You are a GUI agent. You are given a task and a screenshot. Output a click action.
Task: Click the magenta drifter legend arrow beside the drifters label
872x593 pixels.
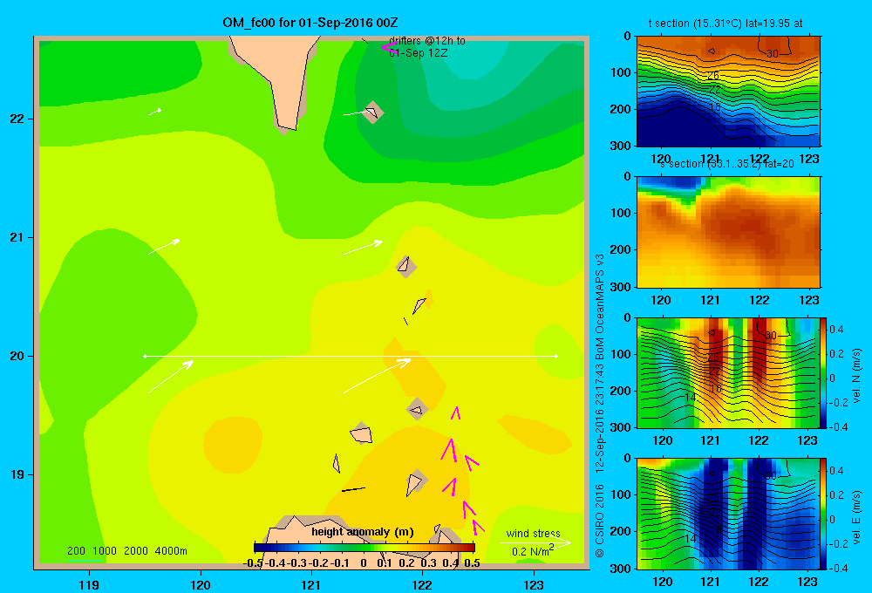388,47
